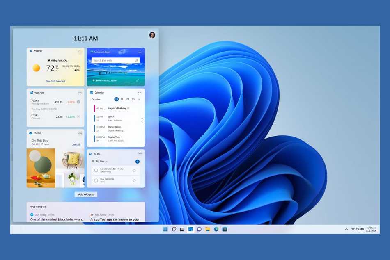Open File Explorer from the taskbar

[x=208, y=229]
